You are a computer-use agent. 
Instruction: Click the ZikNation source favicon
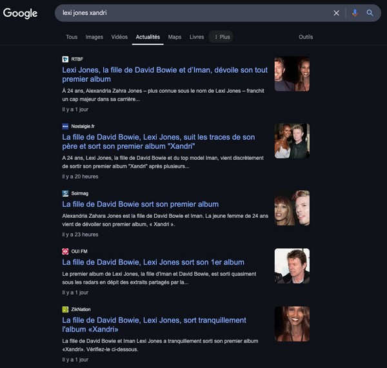coord(65,309)
